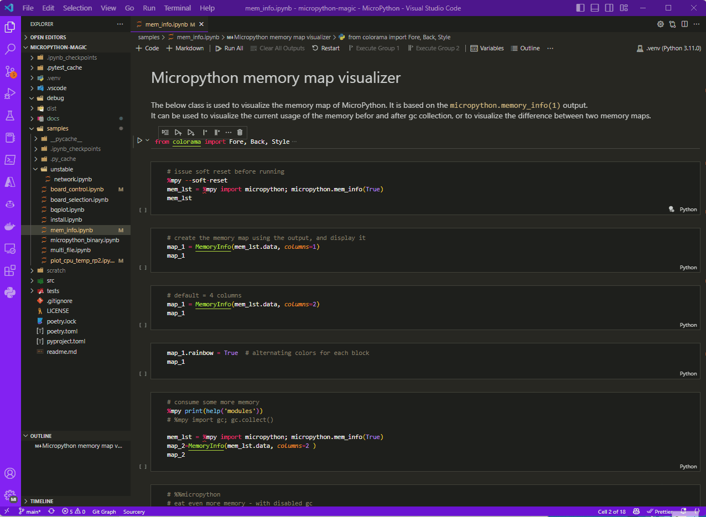The height and width of the screenshot is (517, 706).
Task: Open the Extensions view icon
Action: click(x=10, y=270)
